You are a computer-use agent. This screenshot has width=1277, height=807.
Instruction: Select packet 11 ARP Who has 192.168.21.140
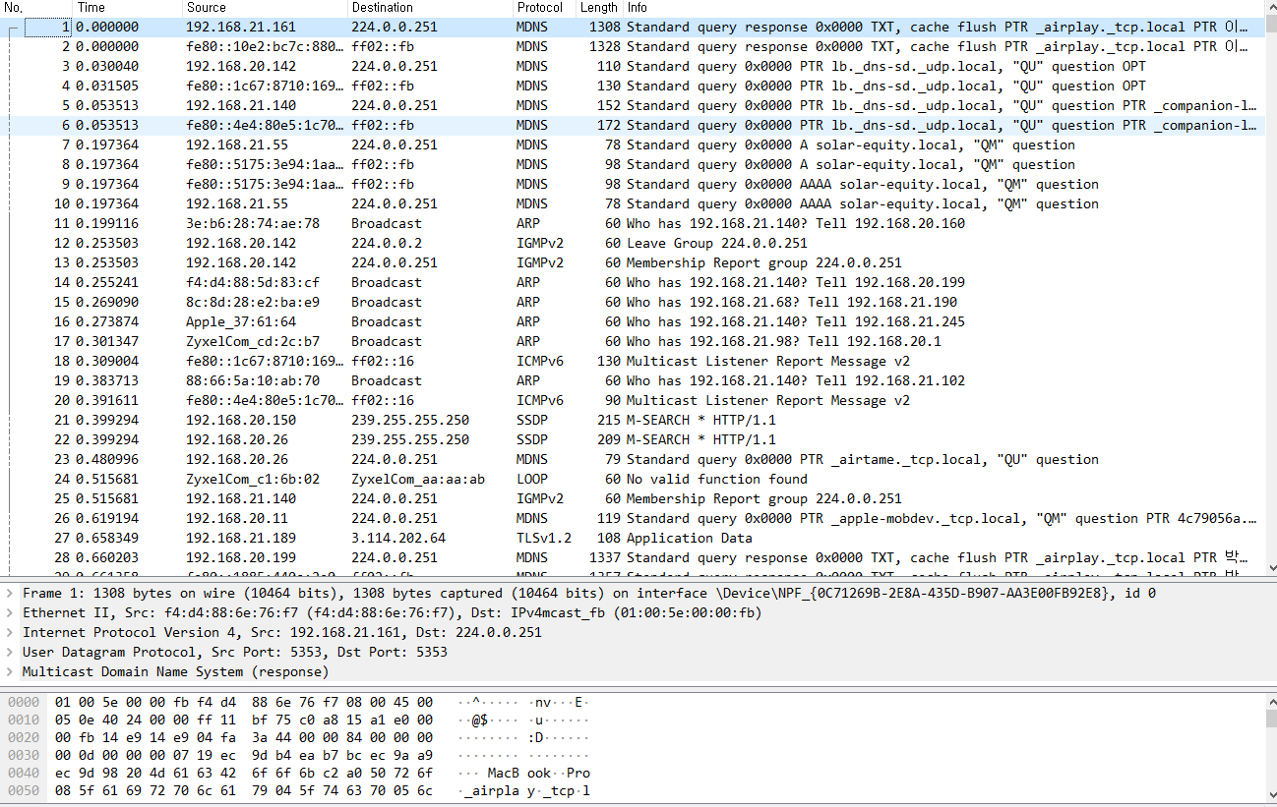pos(633,223)
